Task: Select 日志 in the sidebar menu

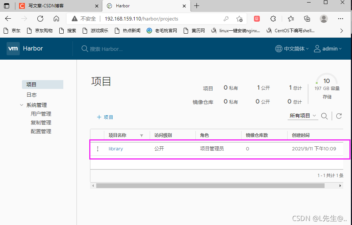Action: 31,94
